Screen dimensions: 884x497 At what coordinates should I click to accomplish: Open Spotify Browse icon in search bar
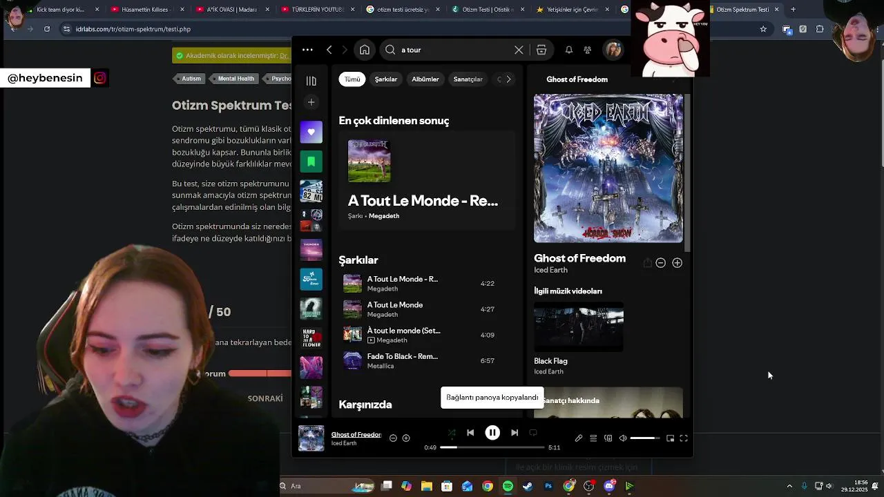point(541,50)
